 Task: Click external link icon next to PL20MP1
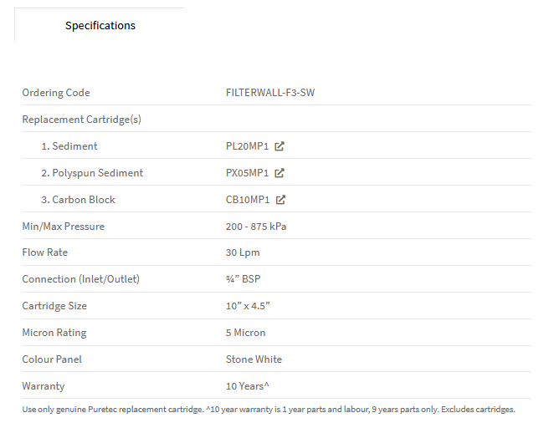(x=280, y=146)
